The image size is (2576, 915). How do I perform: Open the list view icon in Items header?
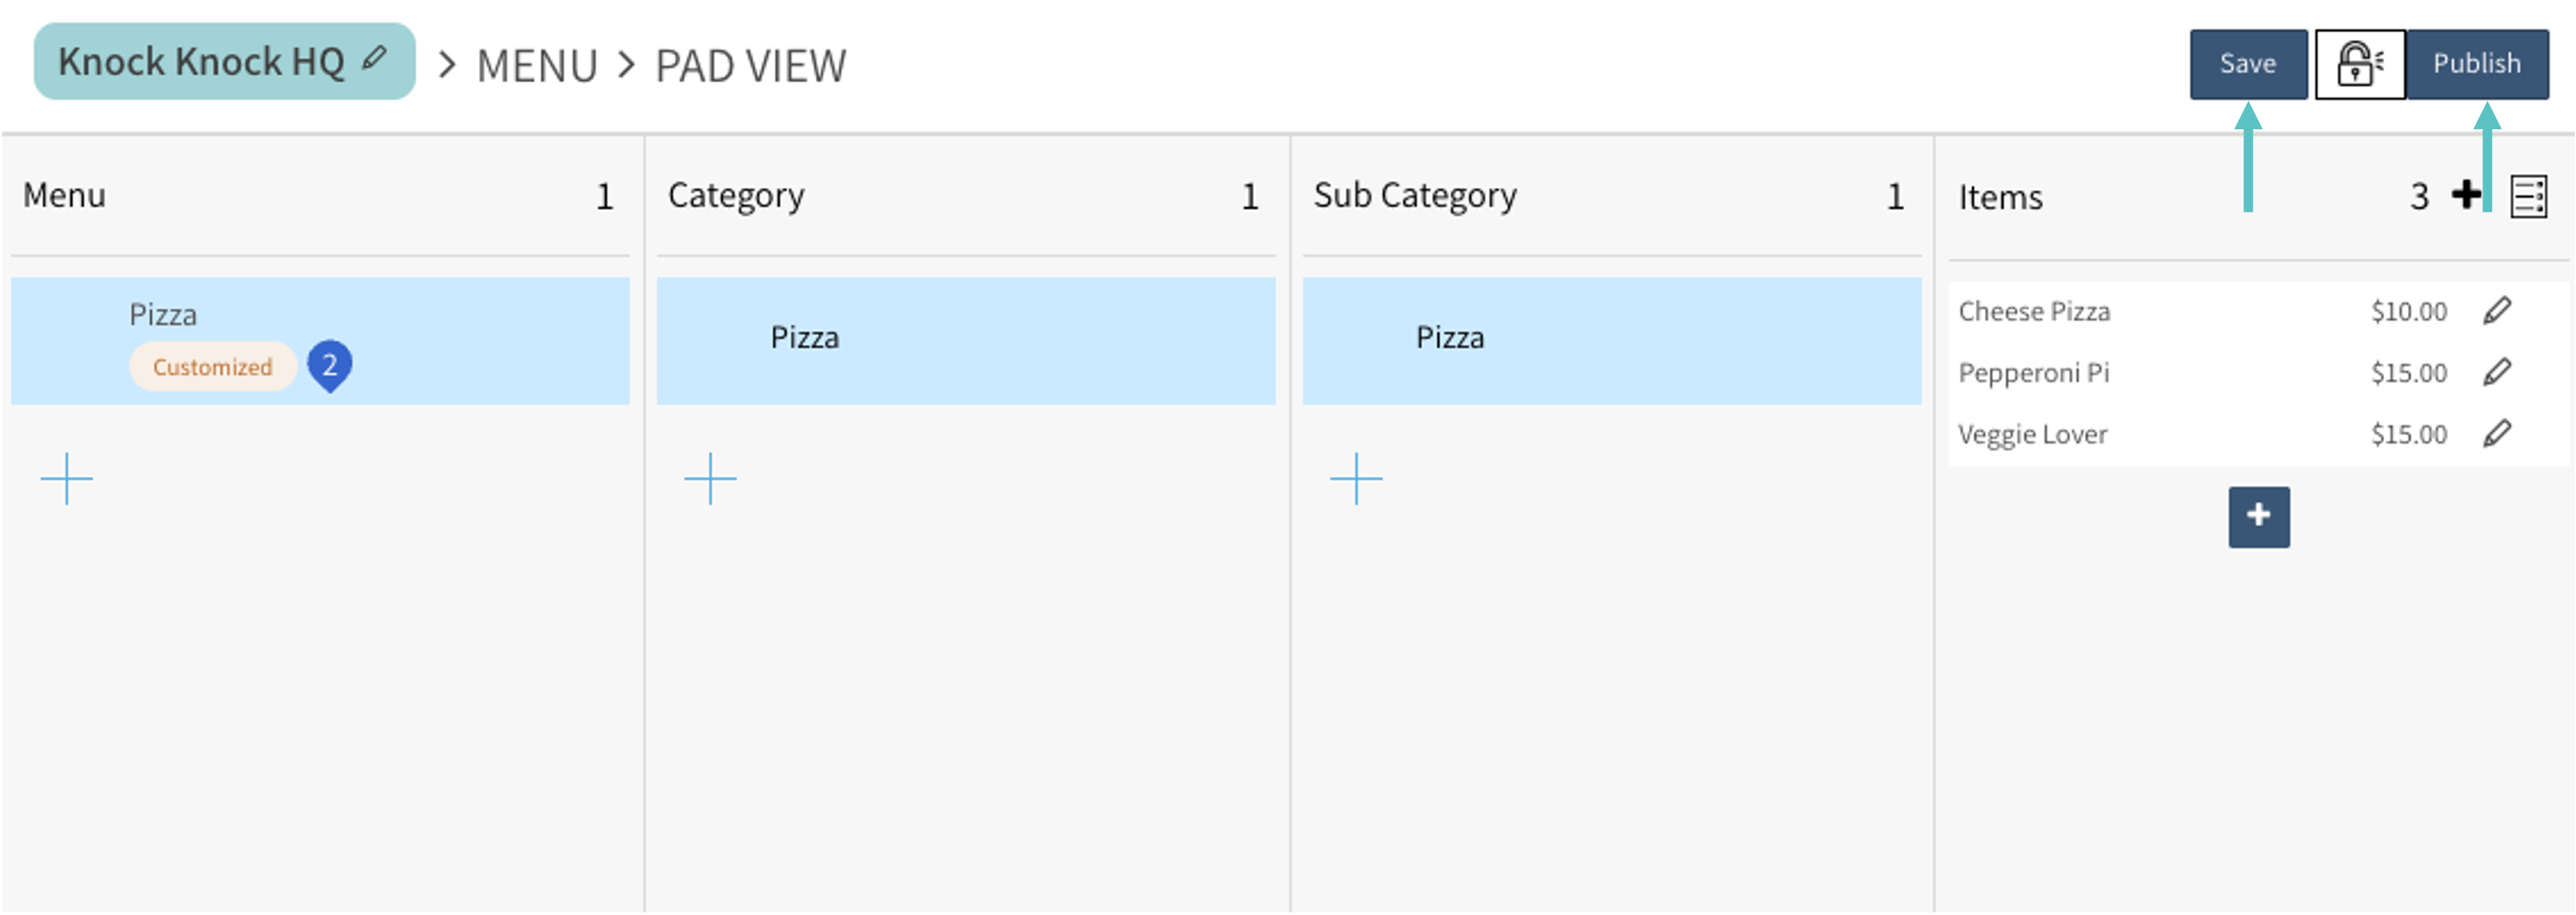click(2529, 197)
